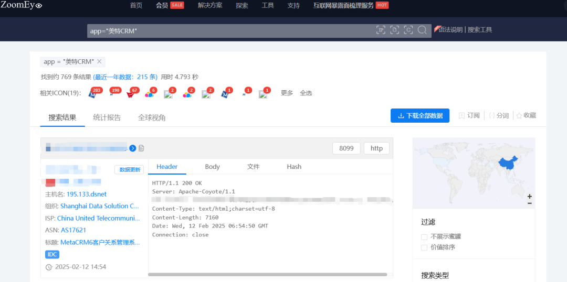This screenshot has width=567, height=282.
Task: Copy the result IP with clipboard icon
Action: [141, 148]
